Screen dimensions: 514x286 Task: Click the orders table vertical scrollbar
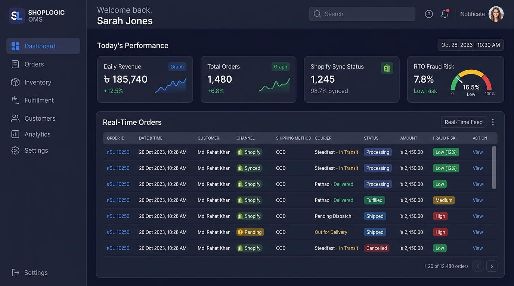tap(494, 168)
